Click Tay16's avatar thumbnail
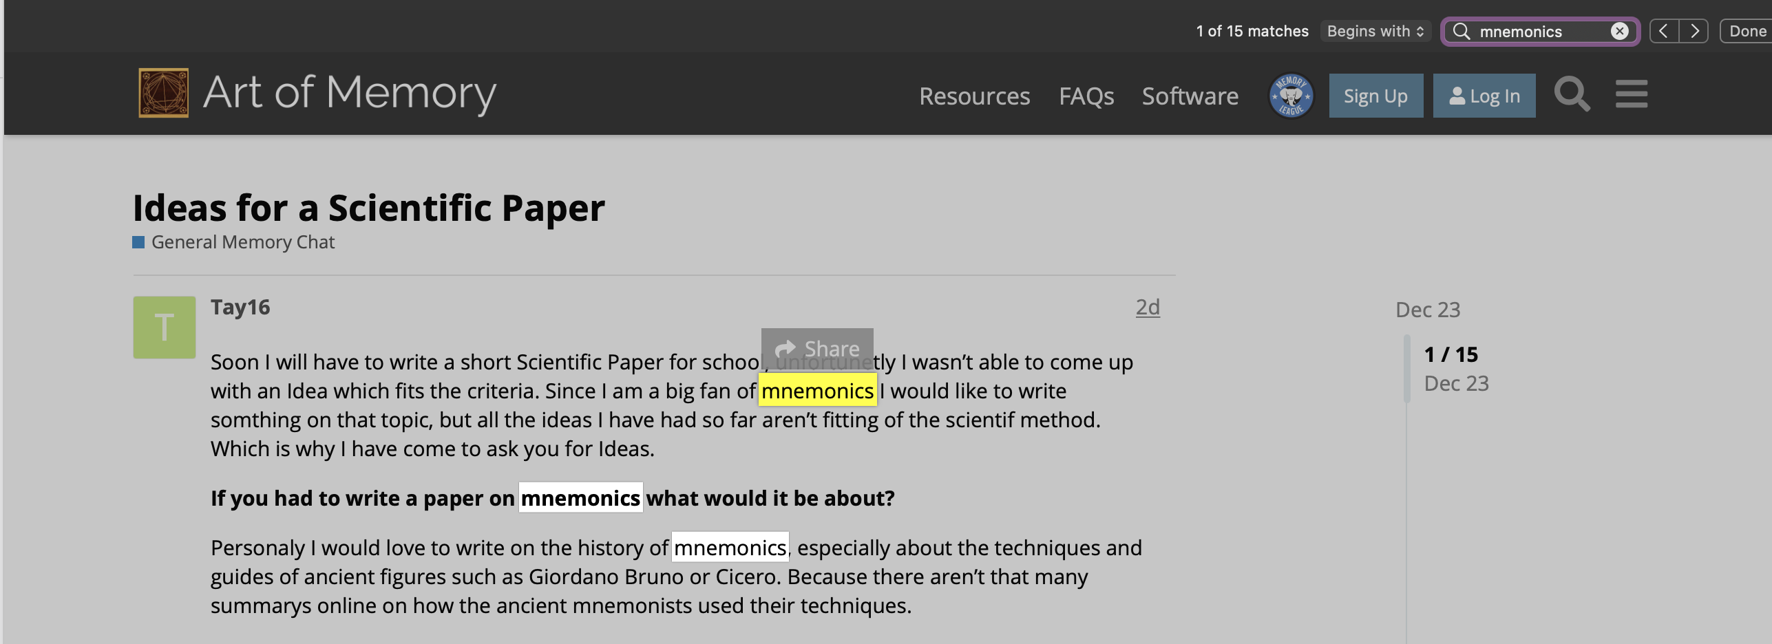This screenshot has width=1772, height=644. click(164, 328)
